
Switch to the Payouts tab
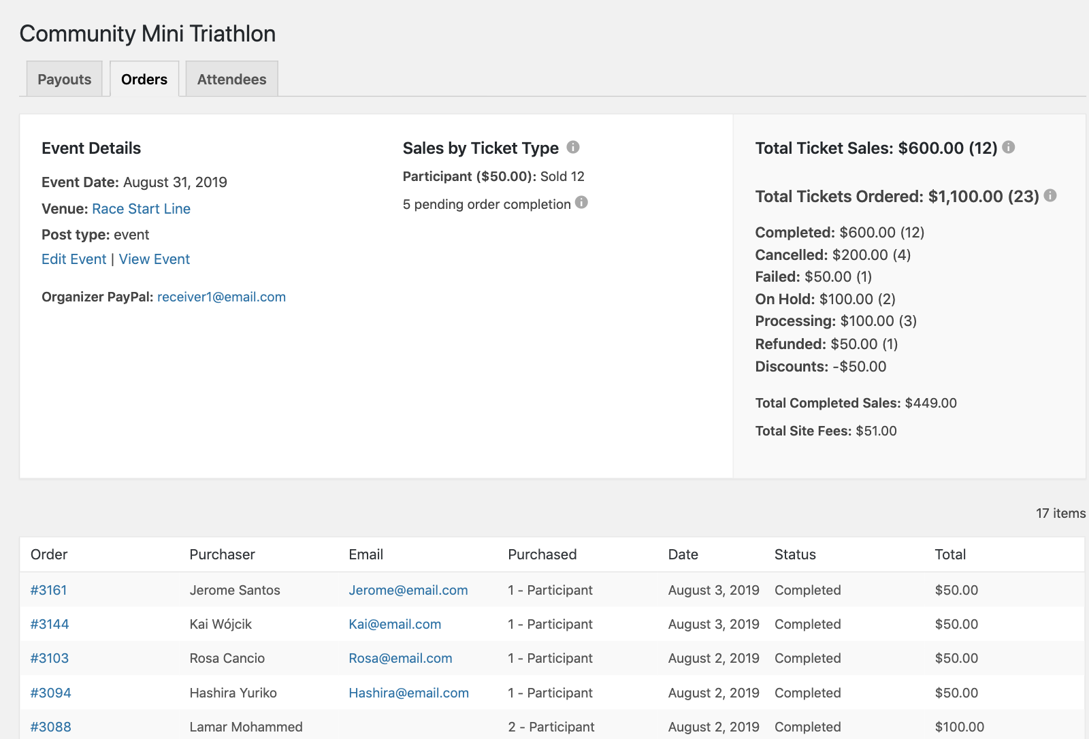point(64,79)
